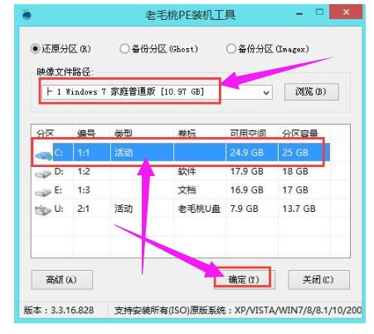Screen dimensions: 374x334
Task: Click the 浏览 (B) browse button
Action: click(311, 91)
